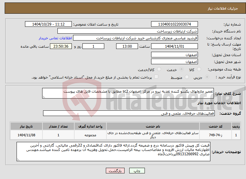This screenshot has height=179, width=246.
Task: Click the request creator name field
Action: click(x=135, y=38)
